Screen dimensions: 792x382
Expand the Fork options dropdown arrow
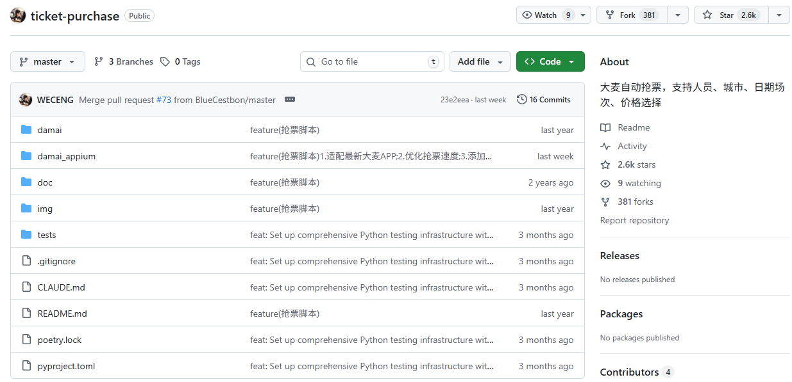pos(678,15)
